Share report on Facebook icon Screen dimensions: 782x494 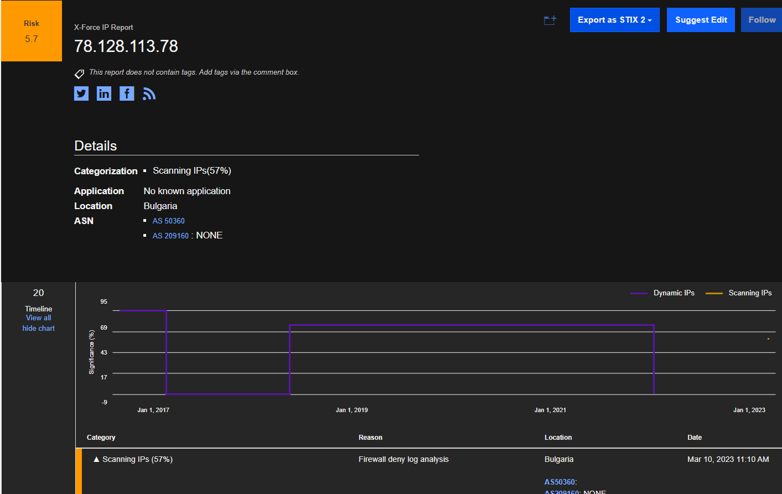127,93
